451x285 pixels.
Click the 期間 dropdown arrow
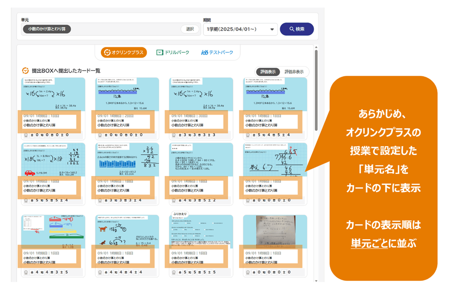(x=272, y=30)
